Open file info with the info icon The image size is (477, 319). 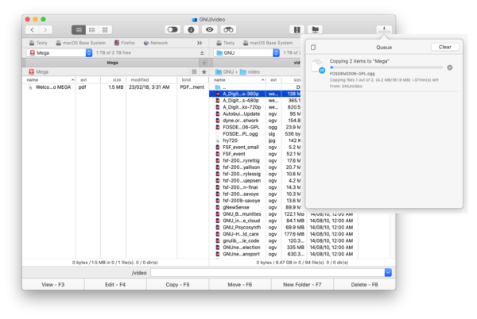191,29
